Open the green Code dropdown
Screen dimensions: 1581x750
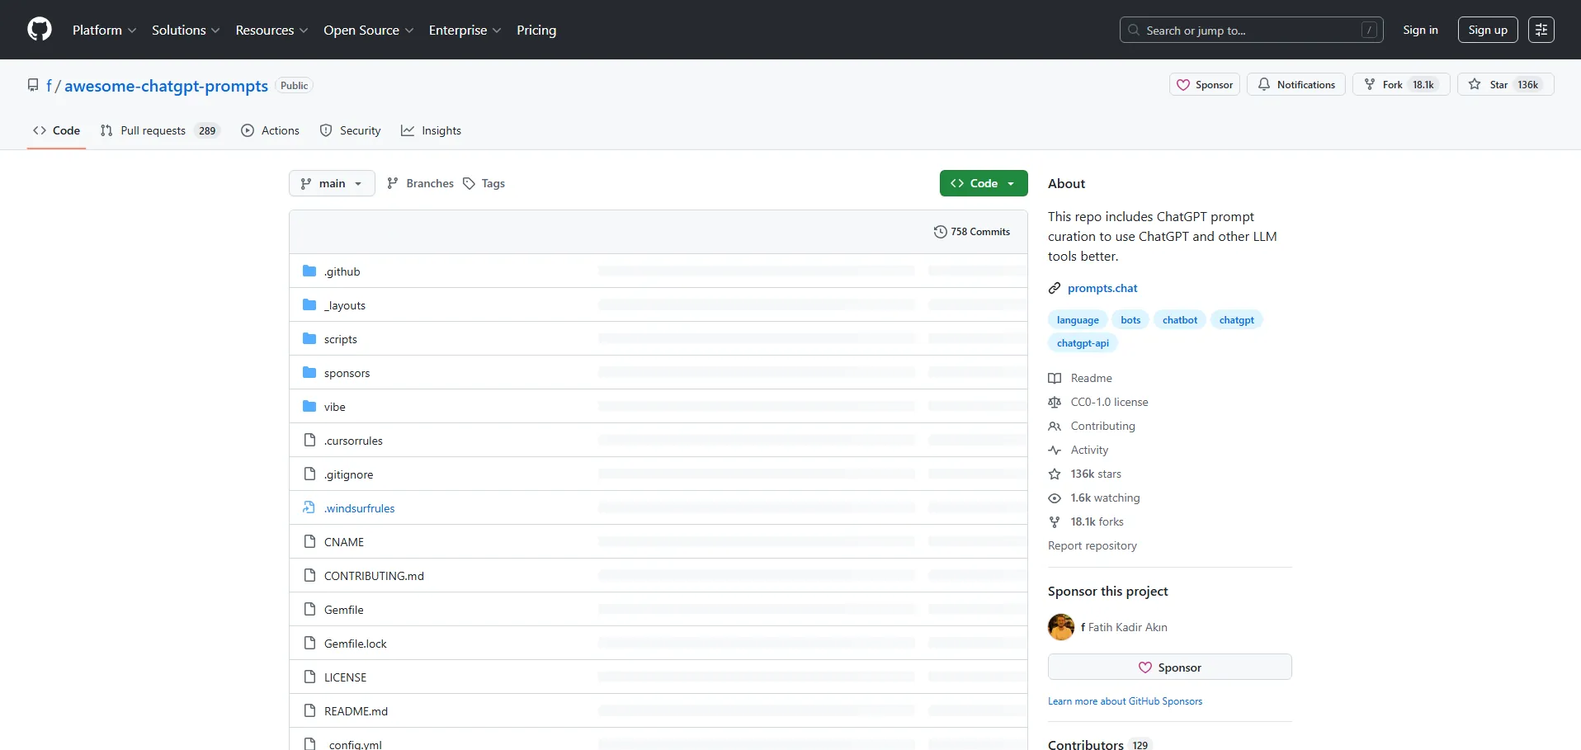click(983, 183)
